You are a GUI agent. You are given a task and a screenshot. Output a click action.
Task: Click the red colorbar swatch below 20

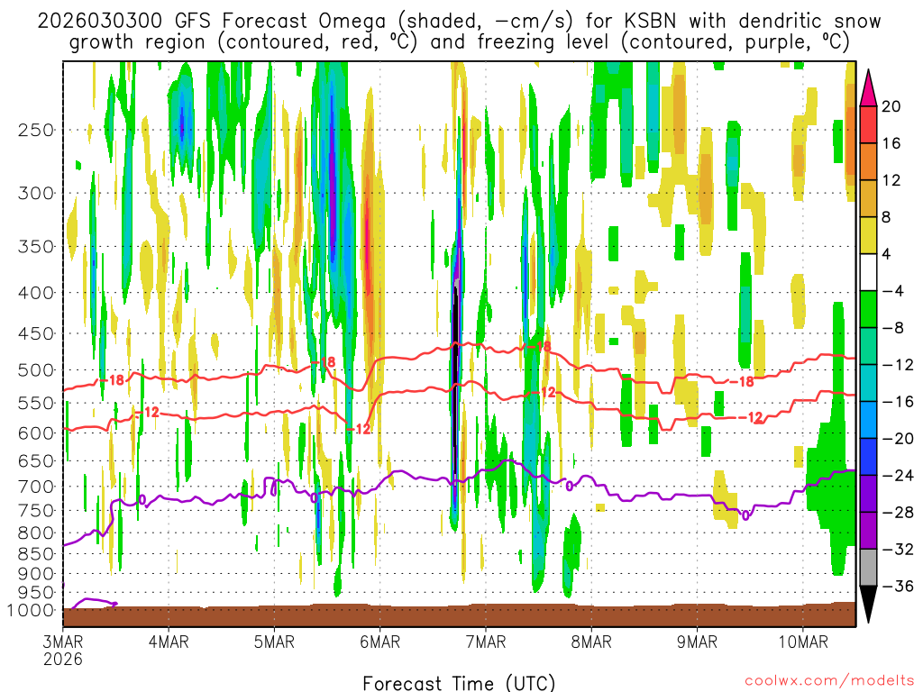coord(868,124)
